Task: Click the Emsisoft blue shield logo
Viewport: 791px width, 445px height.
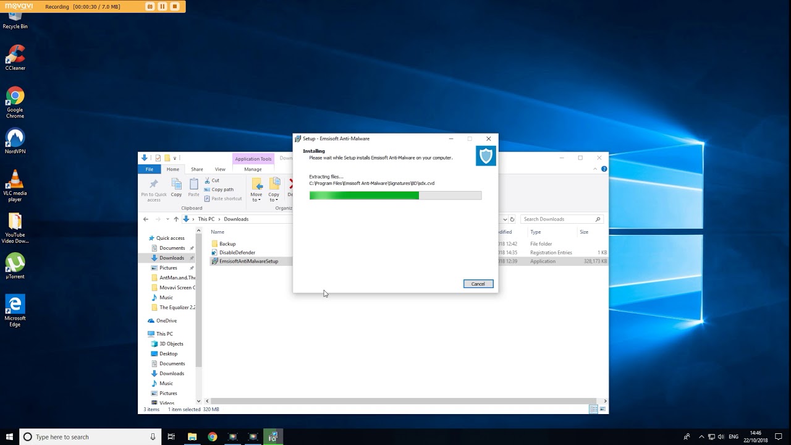Action: [x=486, y=156]
